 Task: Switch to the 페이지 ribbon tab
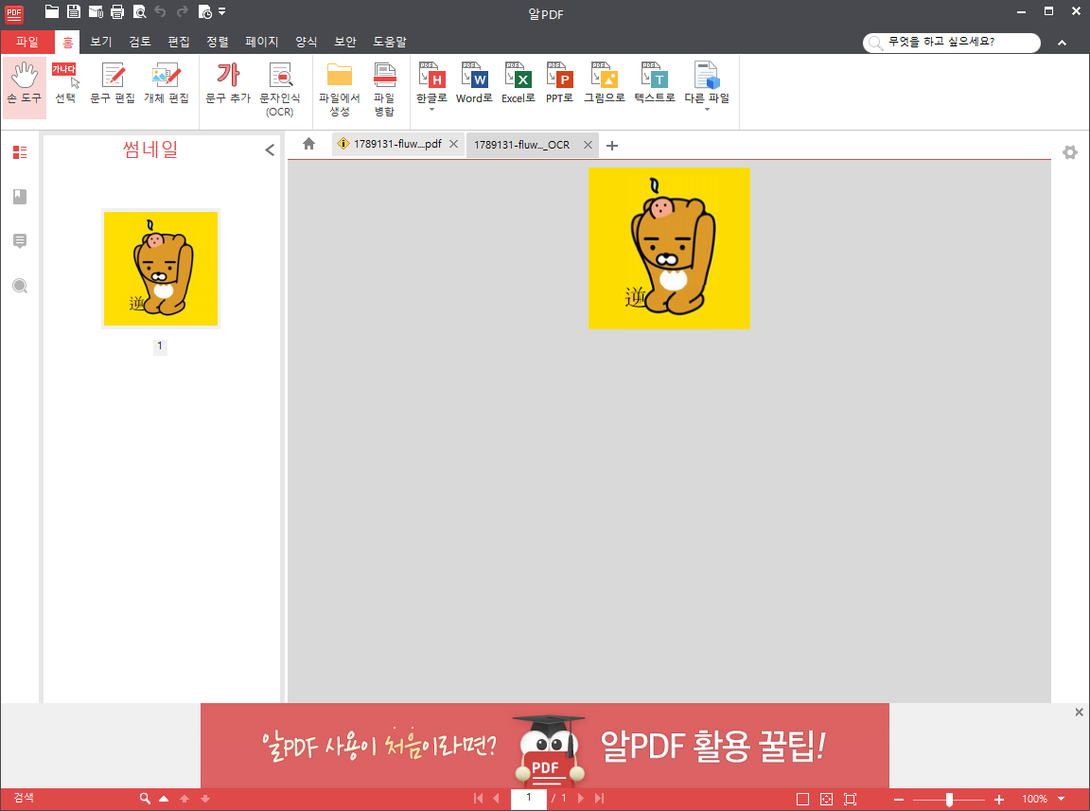coord(262,42)
